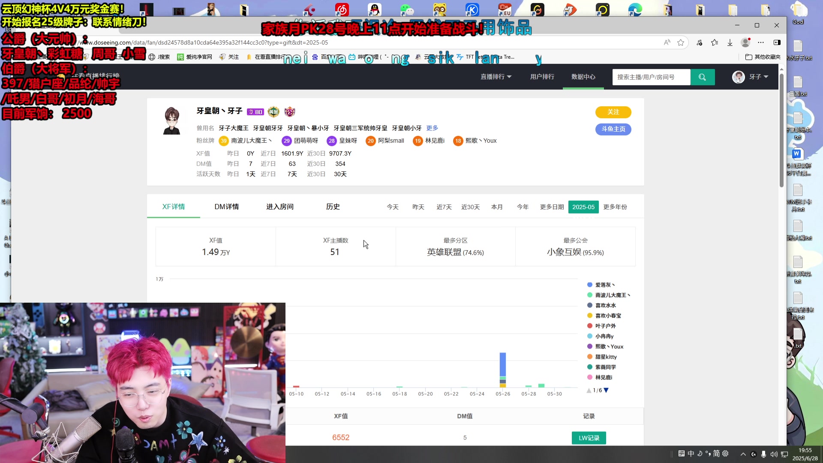Open the 数据中心 menu item

coord(583,77)
